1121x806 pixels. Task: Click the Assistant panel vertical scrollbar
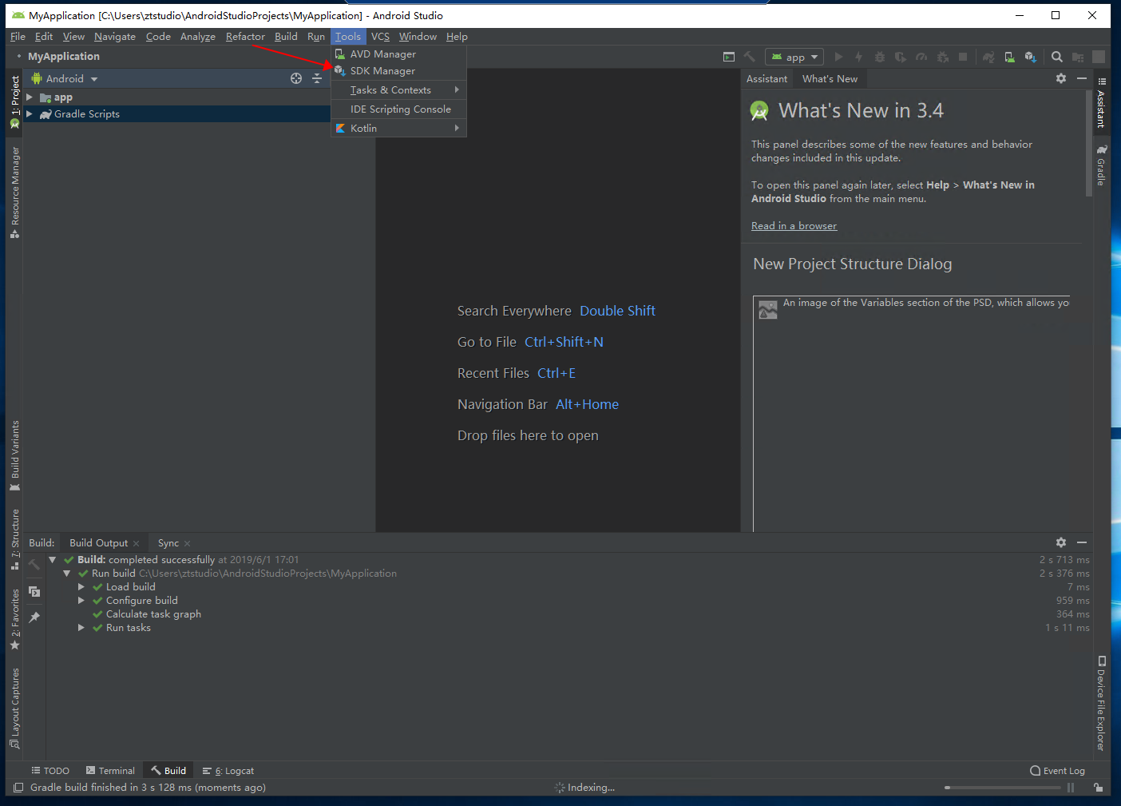pos(1089,144)
